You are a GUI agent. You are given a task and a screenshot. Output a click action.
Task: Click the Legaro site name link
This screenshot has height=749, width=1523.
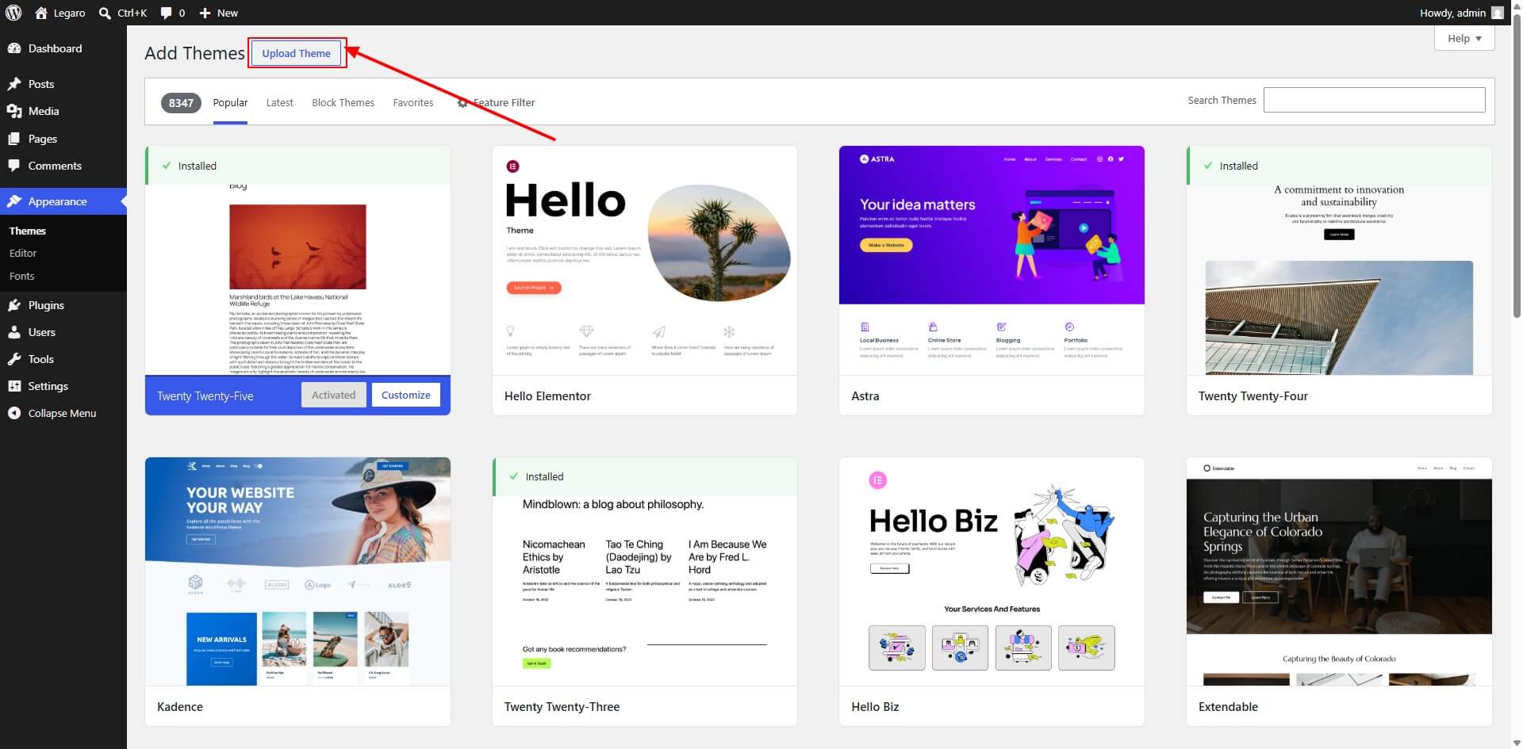click(70, 13)
